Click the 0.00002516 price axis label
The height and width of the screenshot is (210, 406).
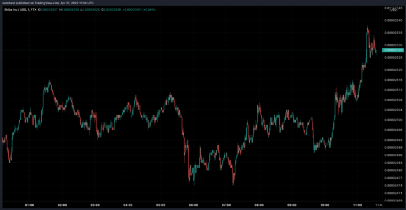coord(394,80)
